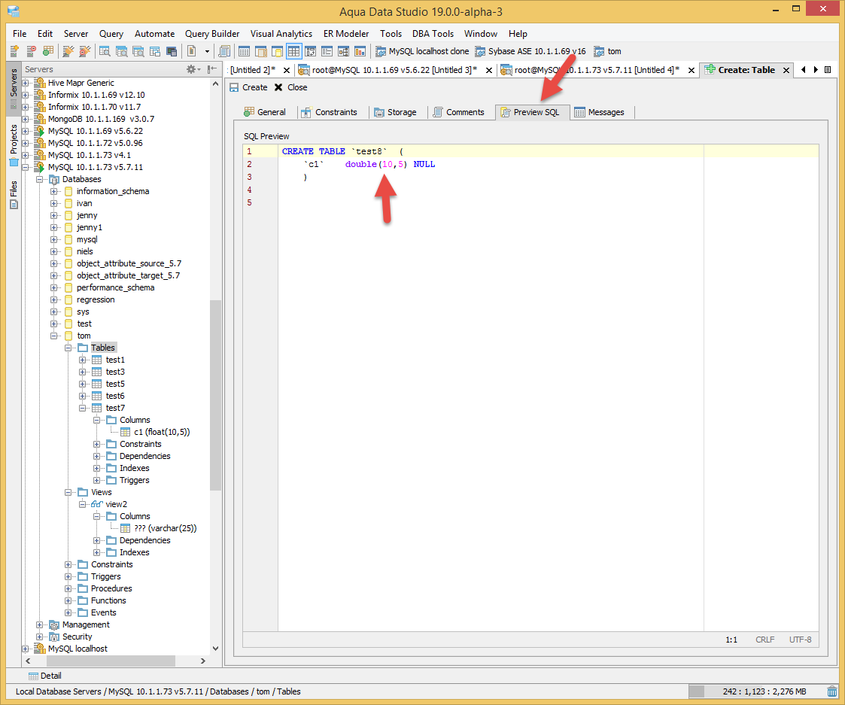
Task: Click the Servers tree vertical scrollbar thumb
Action: click(215, 394)
